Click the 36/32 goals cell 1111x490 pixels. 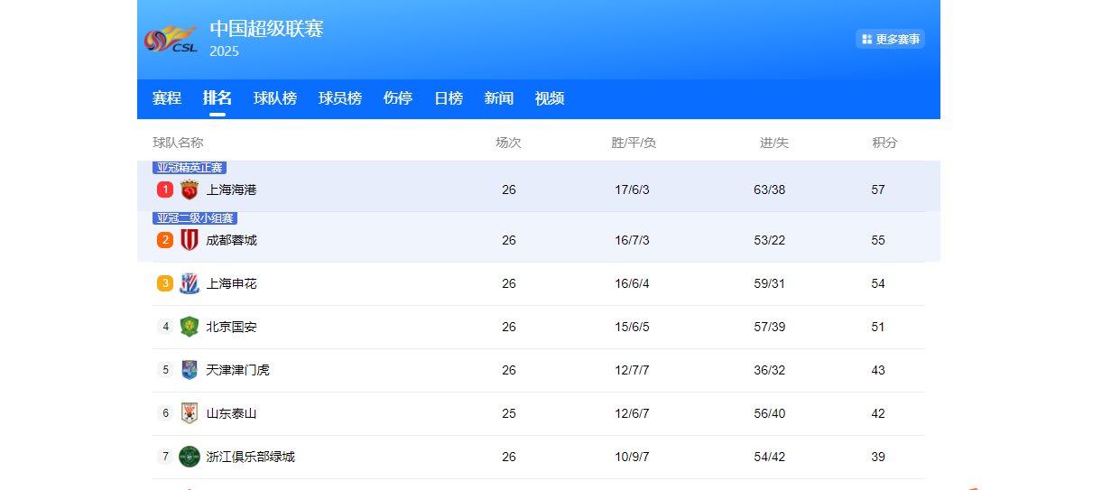point(770,370)
